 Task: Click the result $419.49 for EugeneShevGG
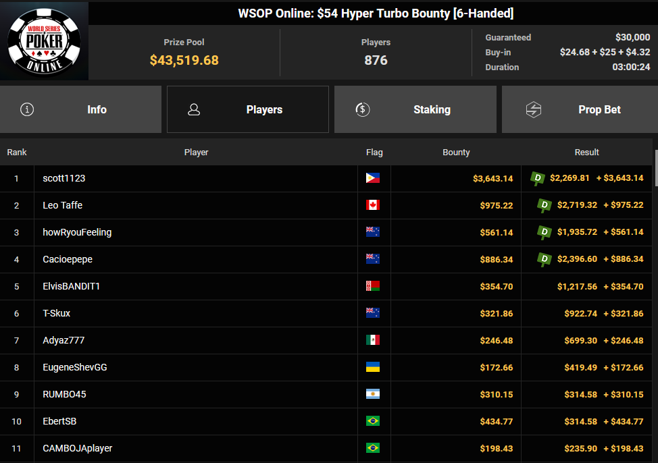(x=581, y=367)
